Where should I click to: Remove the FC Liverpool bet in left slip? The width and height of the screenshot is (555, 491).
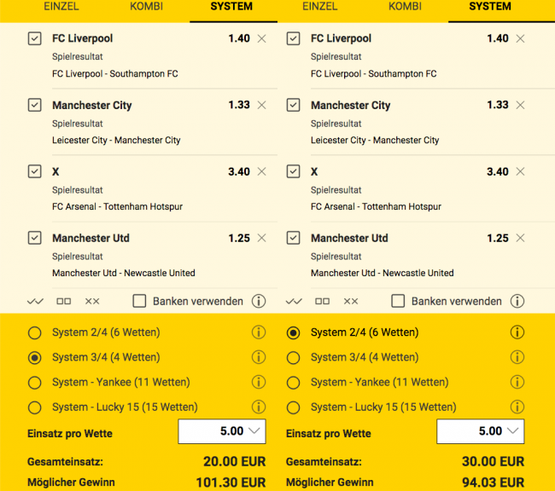pos(261,38)
